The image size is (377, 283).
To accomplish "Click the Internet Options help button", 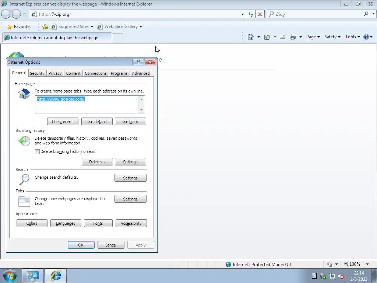I will 138,62.
